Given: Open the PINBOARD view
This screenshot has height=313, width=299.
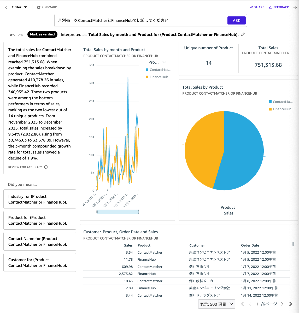Looking at the screenshot, I should point(47,7).
